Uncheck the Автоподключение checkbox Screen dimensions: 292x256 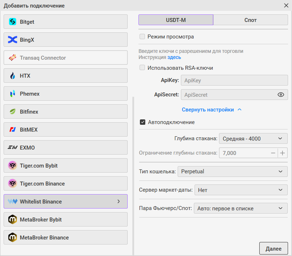pos(143,122)
